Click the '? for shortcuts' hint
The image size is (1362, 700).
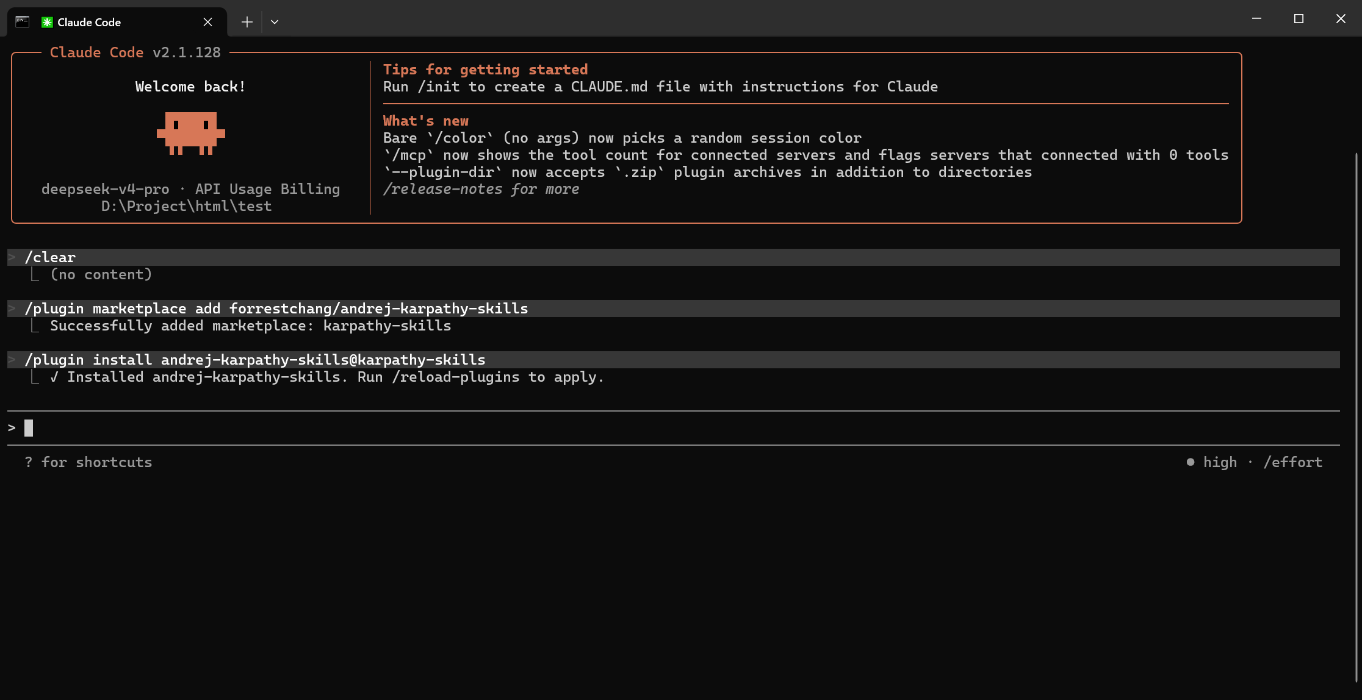coord(88,462)
